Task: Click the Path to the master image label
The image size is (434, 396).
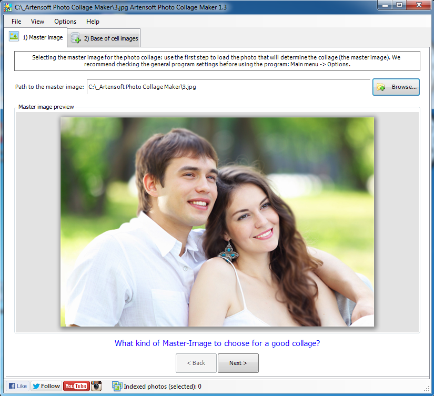Action: [49, 87]
